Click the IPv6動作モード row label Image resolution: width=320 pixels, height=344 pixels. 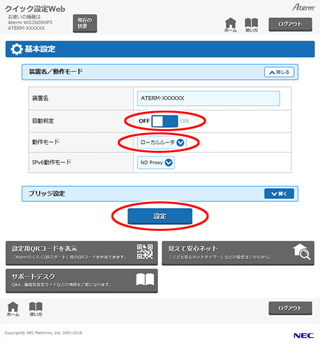click(x=52, y=162)
